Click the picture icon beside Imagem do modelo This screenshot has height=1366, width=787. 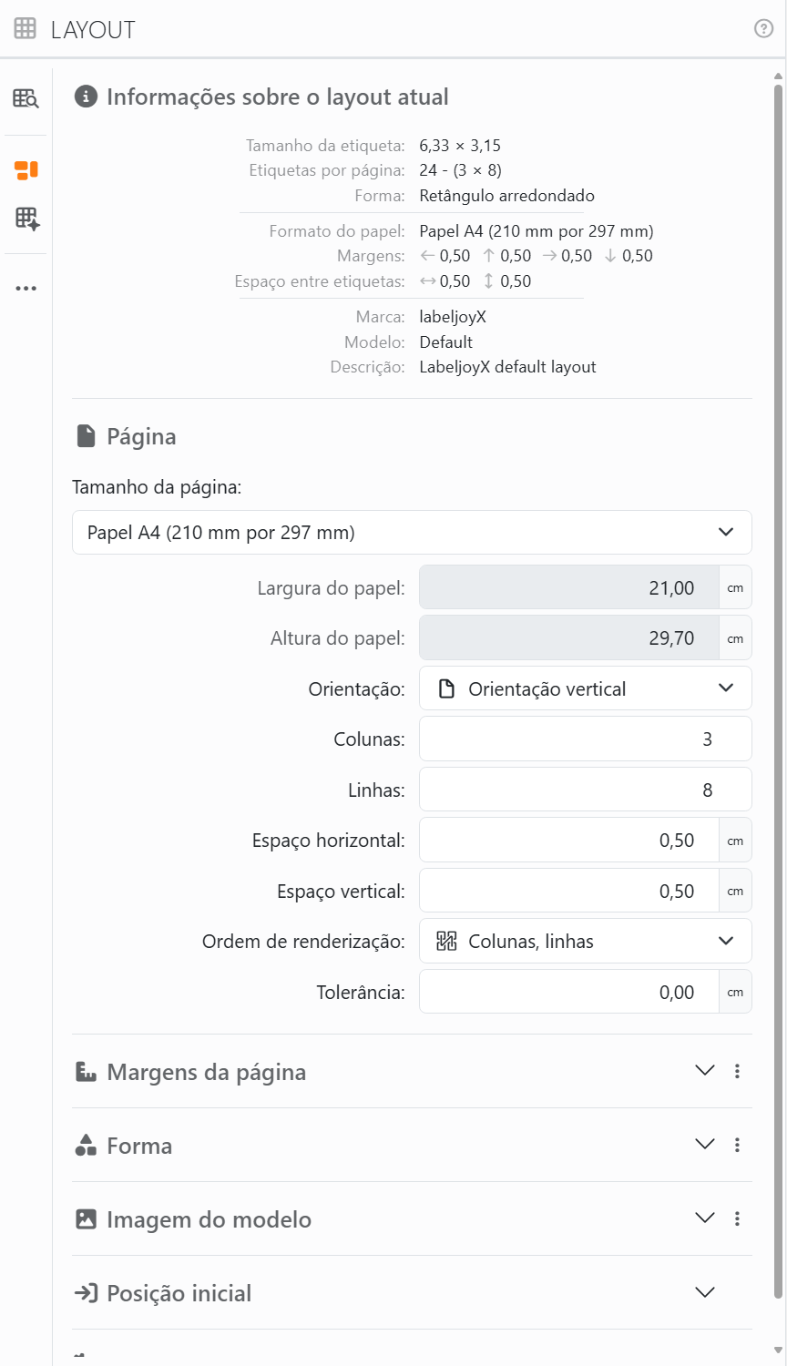(x=86, y=1219)
